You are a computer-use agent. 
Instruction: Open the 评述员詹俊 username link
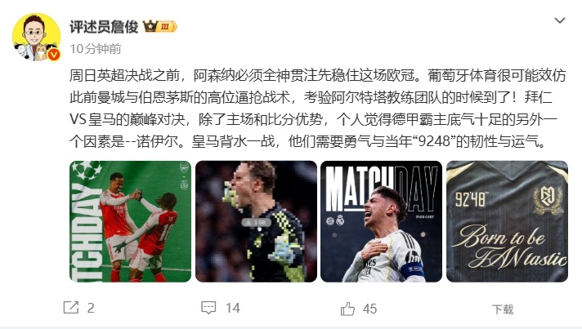point(104,27)
